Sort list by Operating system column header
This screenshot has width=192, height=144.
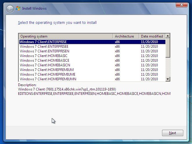[x=66, y=36]
